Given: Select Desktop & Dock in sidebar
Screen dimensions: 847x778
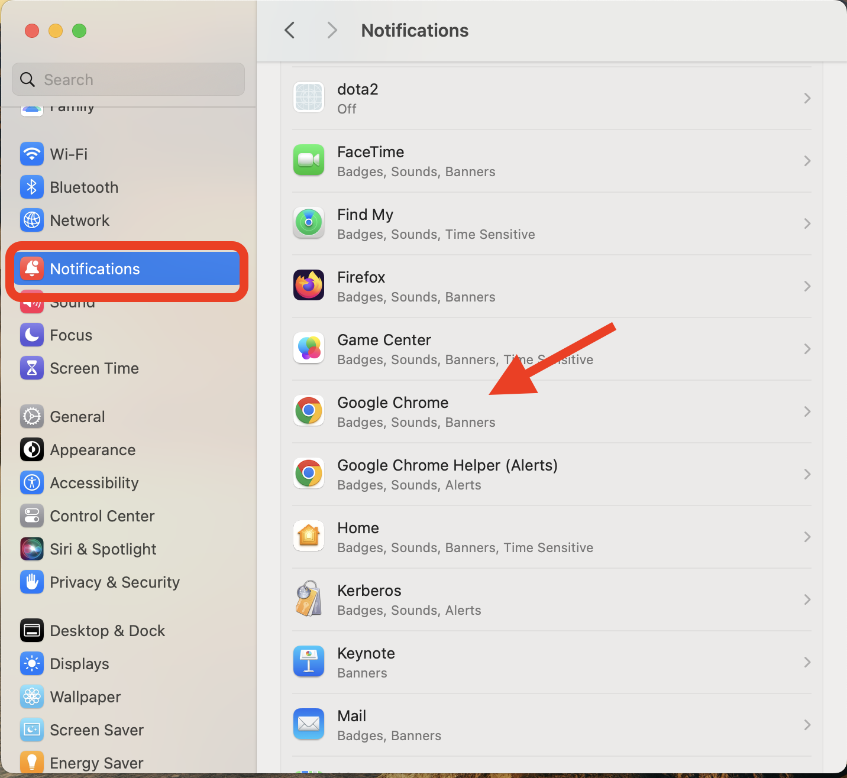Looking at the screenshot, I should pyautogui.click(x=128, y=631).
